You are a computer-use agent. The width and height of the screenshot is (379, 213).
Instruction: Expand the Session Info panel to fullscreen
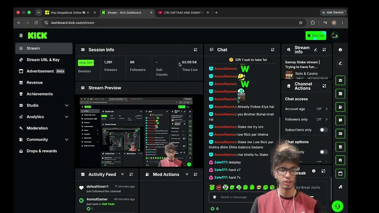click(195, 50)
